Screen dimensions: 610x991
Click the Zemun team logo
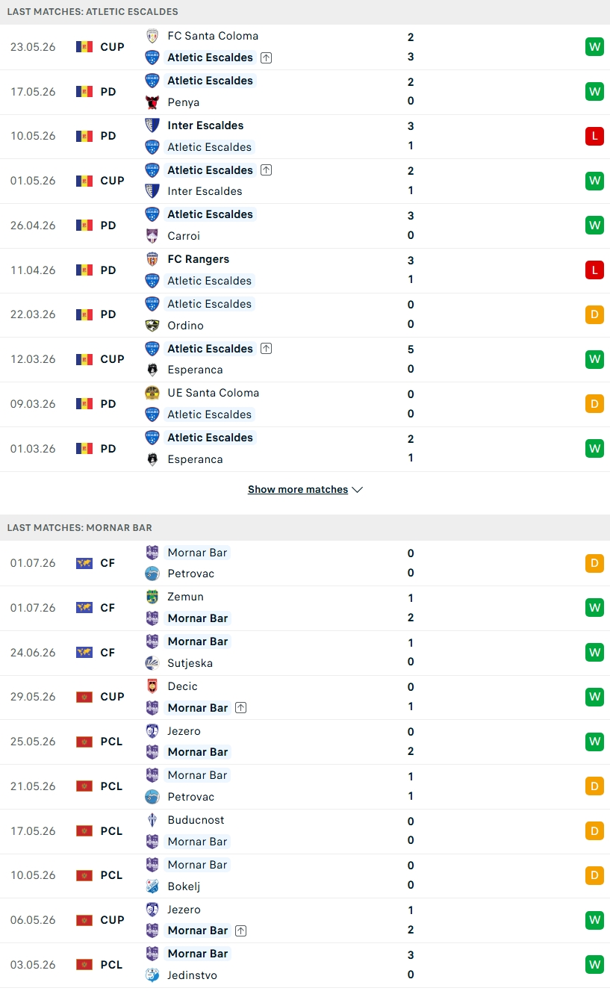152,597
